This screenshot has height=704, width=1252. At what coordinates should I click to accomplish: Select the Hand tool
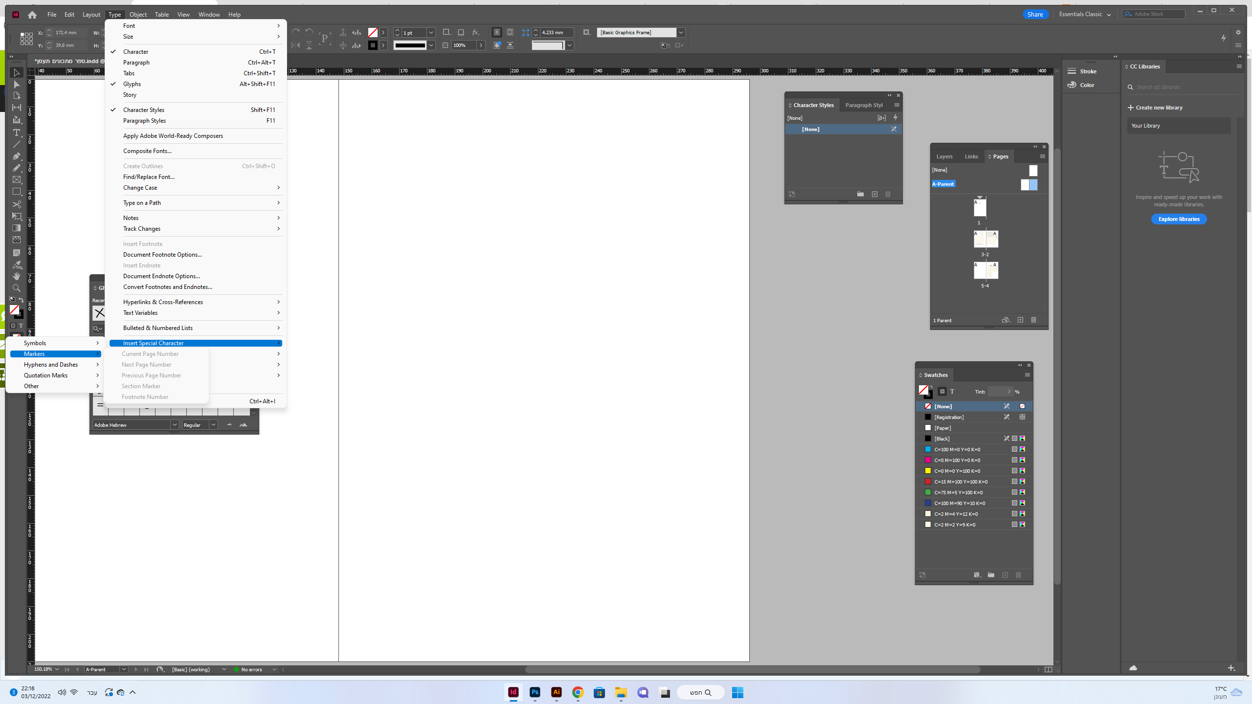pyautogui.click(x=16, y=276)
